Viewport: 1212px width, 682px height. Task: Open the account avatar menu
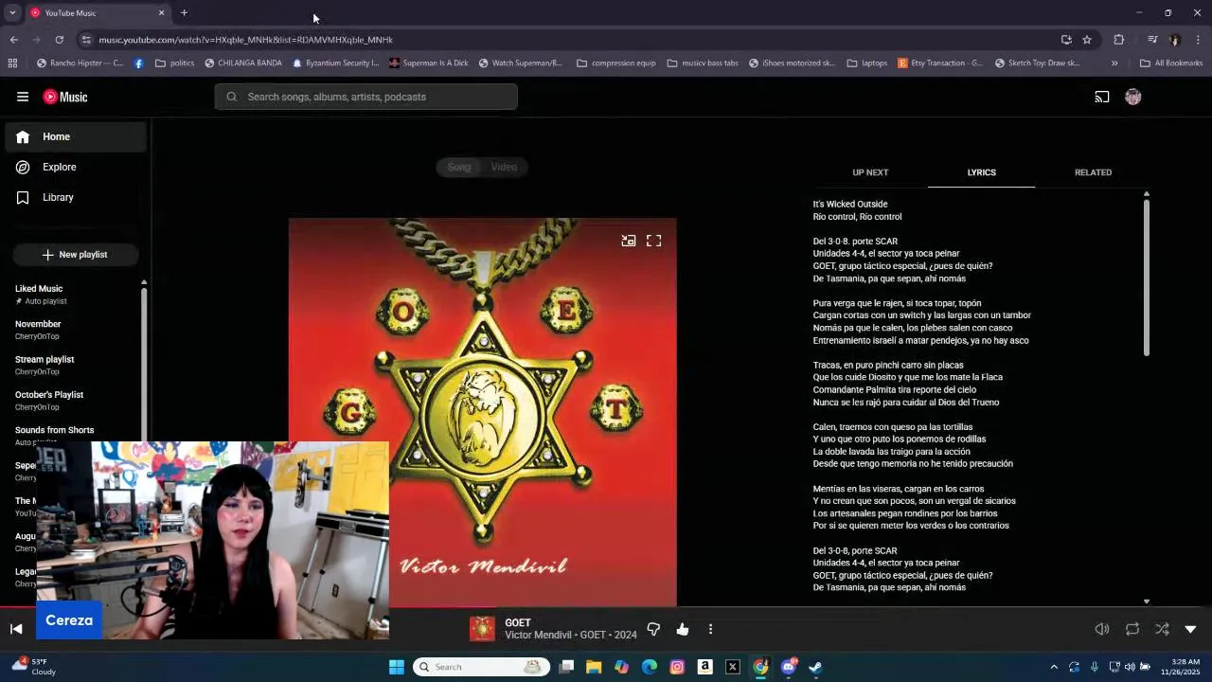1133,97
